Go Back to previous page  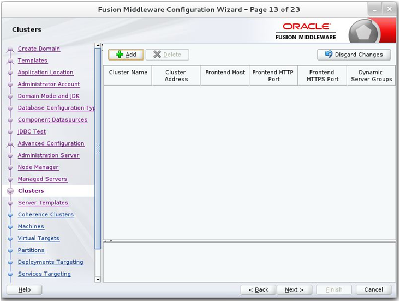tap(258, 290)
